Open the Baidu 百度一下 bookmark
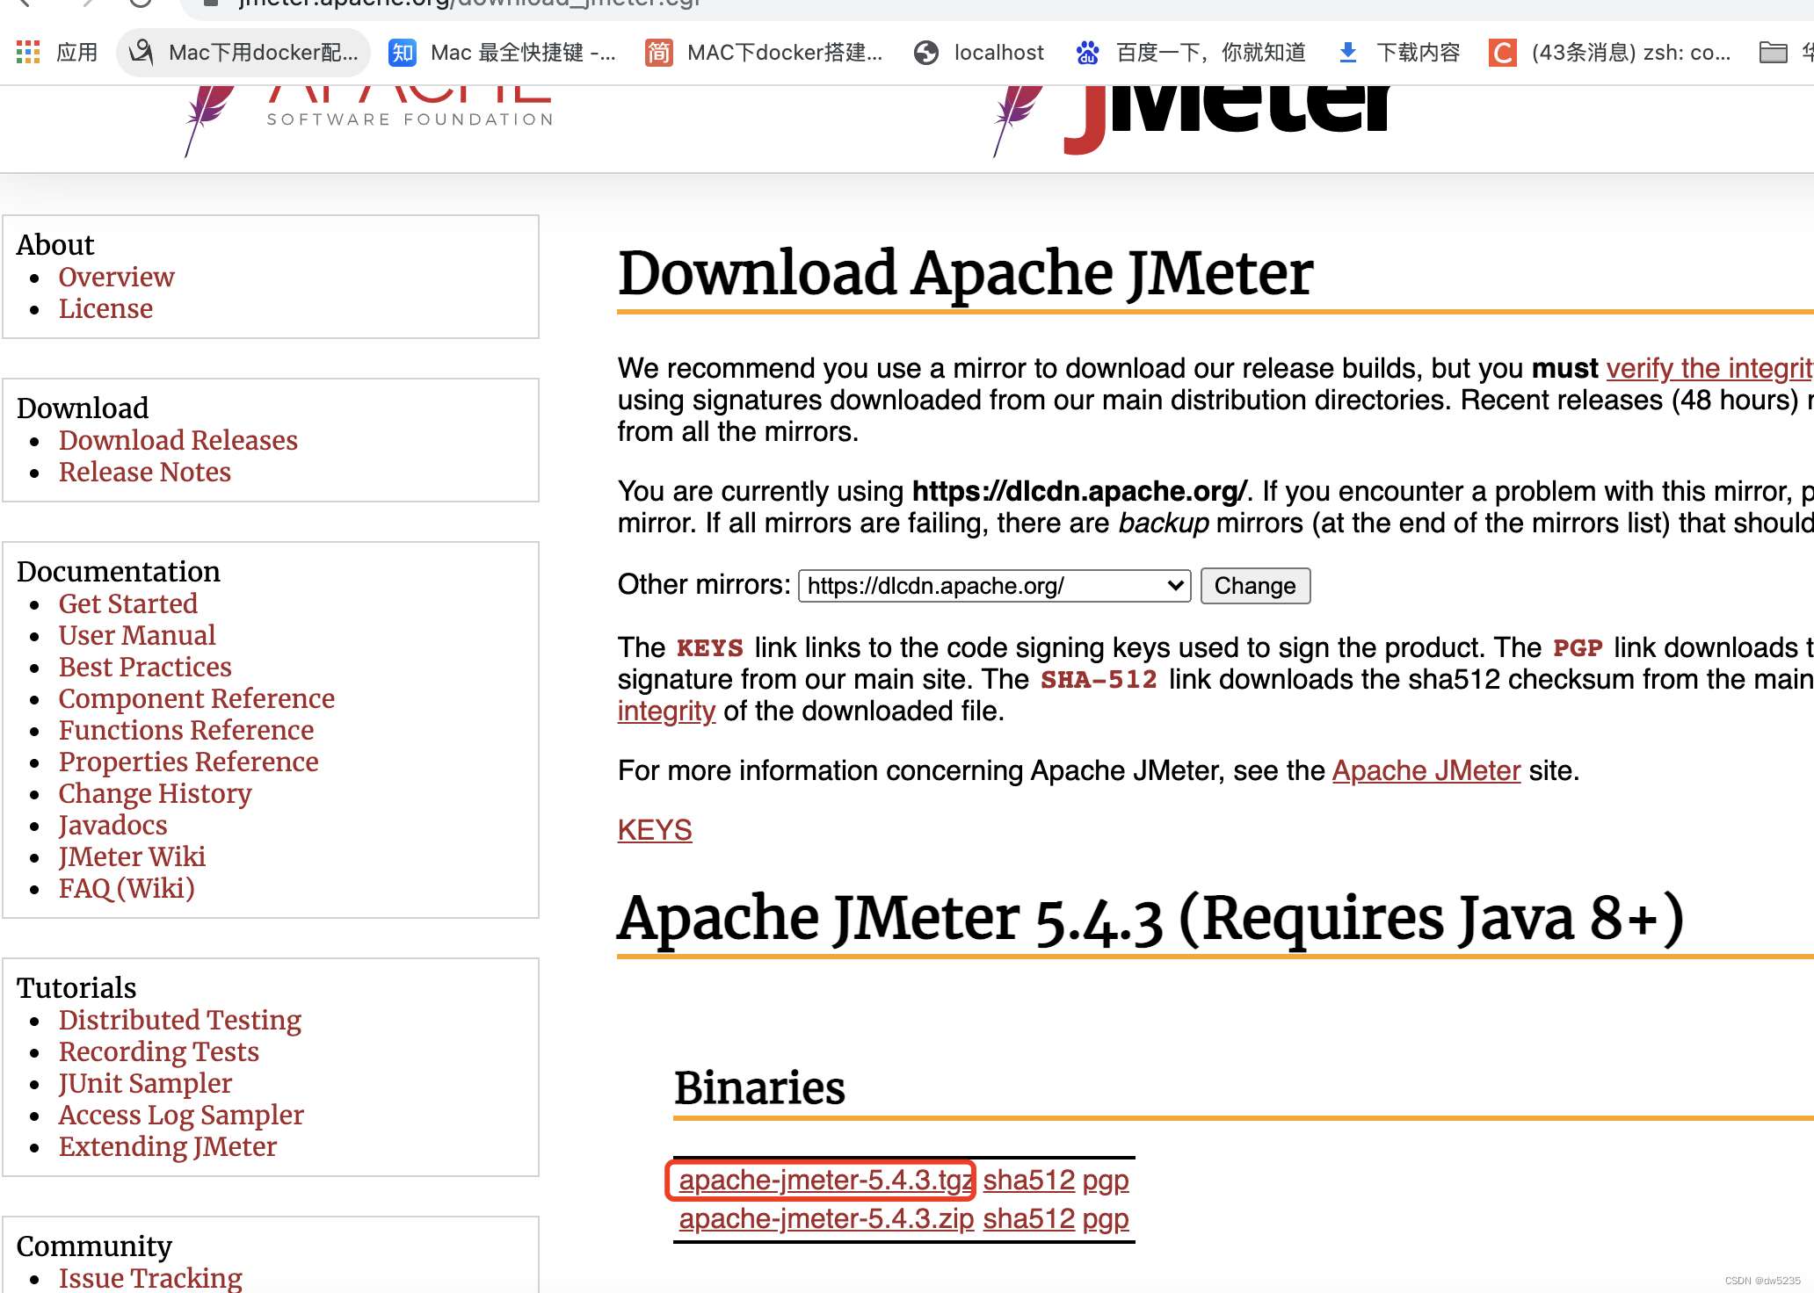The image size is (1814, 1293). [1191, 53]
